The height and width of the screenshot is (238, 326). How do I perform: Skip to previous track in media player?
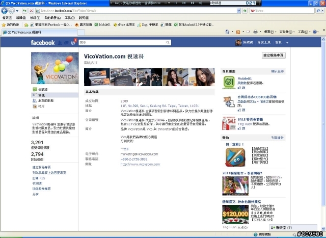tap(184, 3)
